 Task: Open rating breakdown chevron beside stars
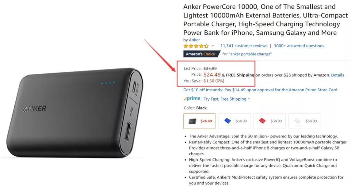213,46
